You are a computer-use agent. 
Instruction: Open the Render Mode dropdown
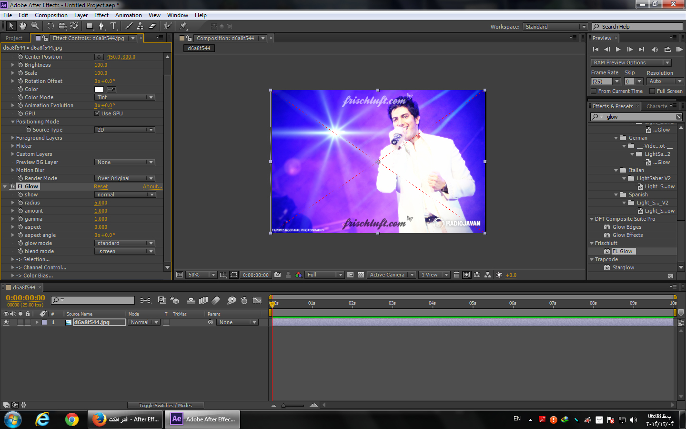[124, 178]
